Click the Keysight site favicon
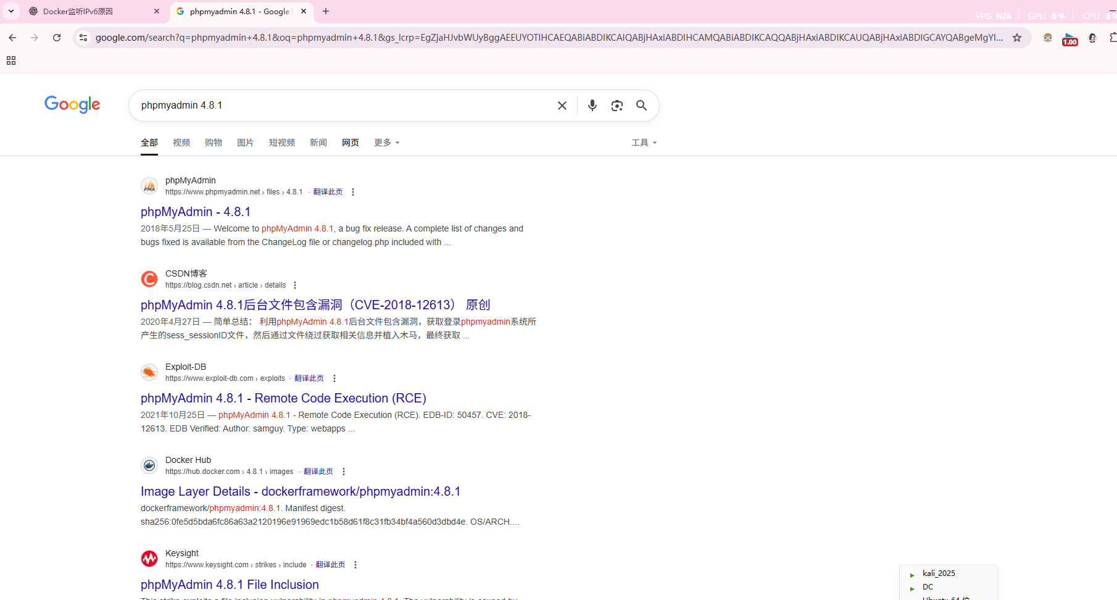This screenshot has width=1117, height=600. click(x=149, y=559)
